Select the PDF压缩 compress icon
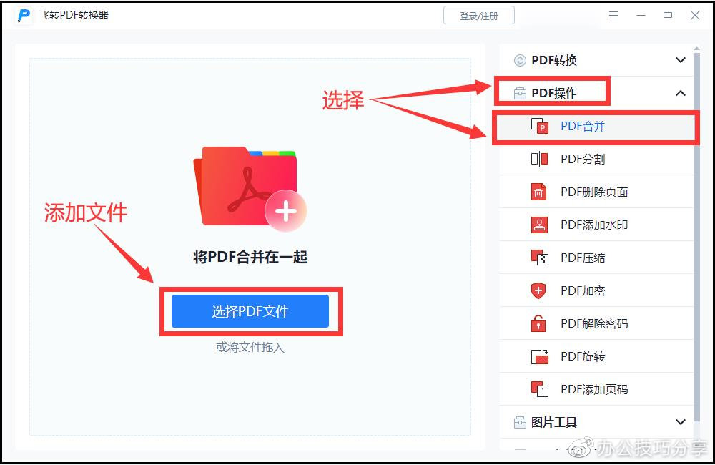715x465 pixels. pyautogui.click(x=539, y=258)
